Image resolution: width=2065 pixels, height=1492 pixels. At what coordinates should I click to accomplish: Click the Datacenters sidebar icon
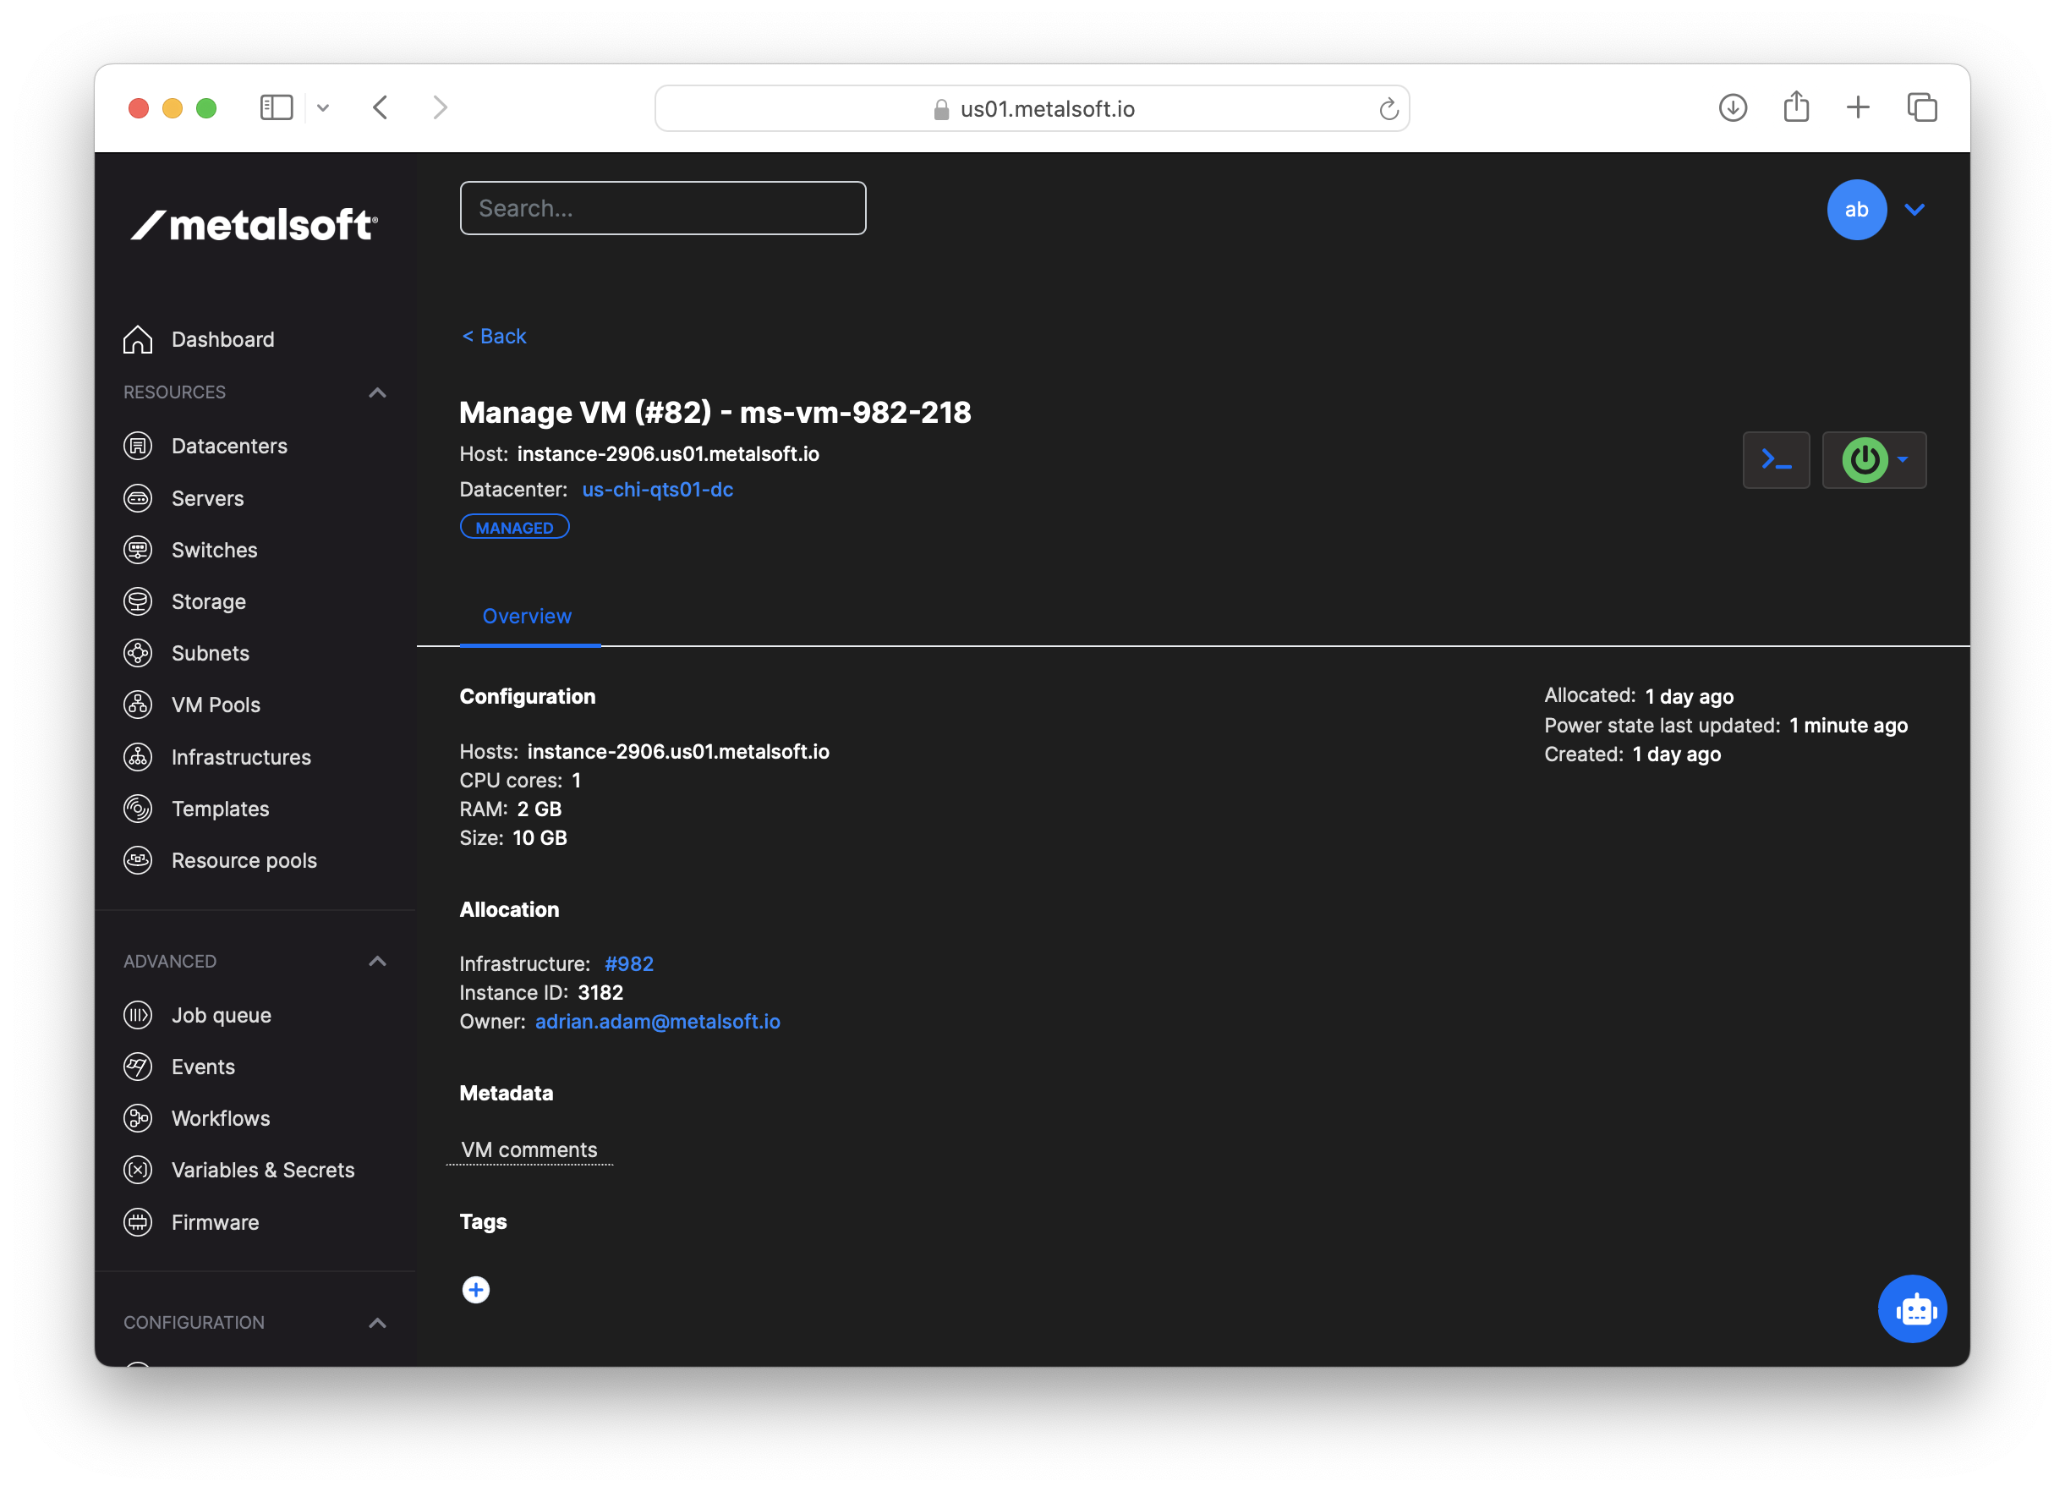point(138,446)
